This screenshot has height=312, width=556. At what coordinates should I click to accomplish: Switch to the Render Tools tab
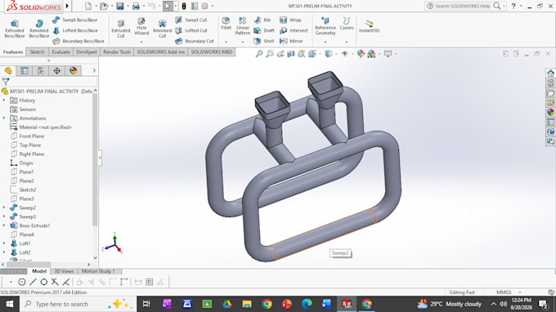tap(117, 52)
